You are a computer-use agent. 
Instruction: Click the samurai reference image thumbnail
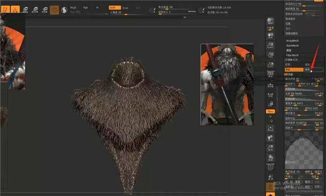(227, 84)
